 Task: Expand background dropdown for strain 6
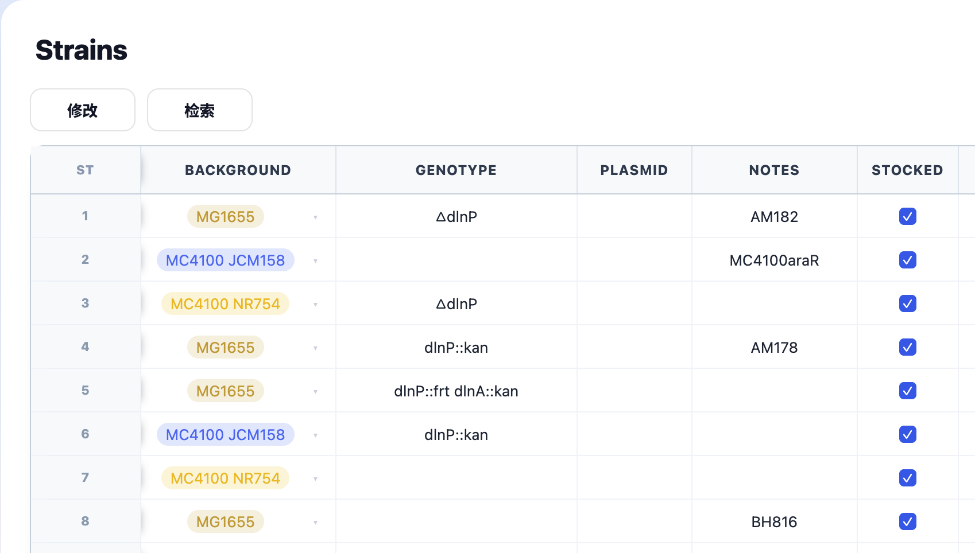click(x=315, y=435)
